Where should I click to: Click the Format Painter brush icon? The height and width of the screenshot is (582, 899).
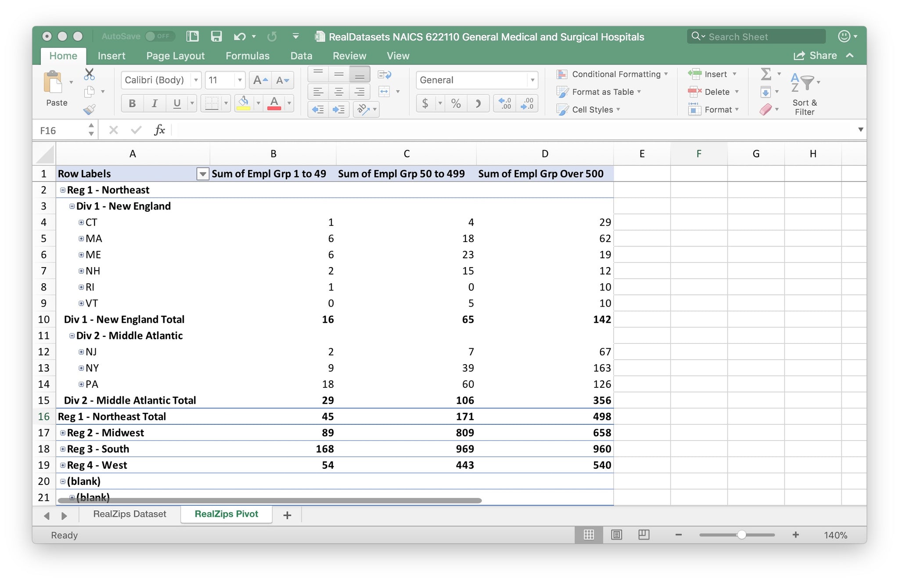(90, 109)
